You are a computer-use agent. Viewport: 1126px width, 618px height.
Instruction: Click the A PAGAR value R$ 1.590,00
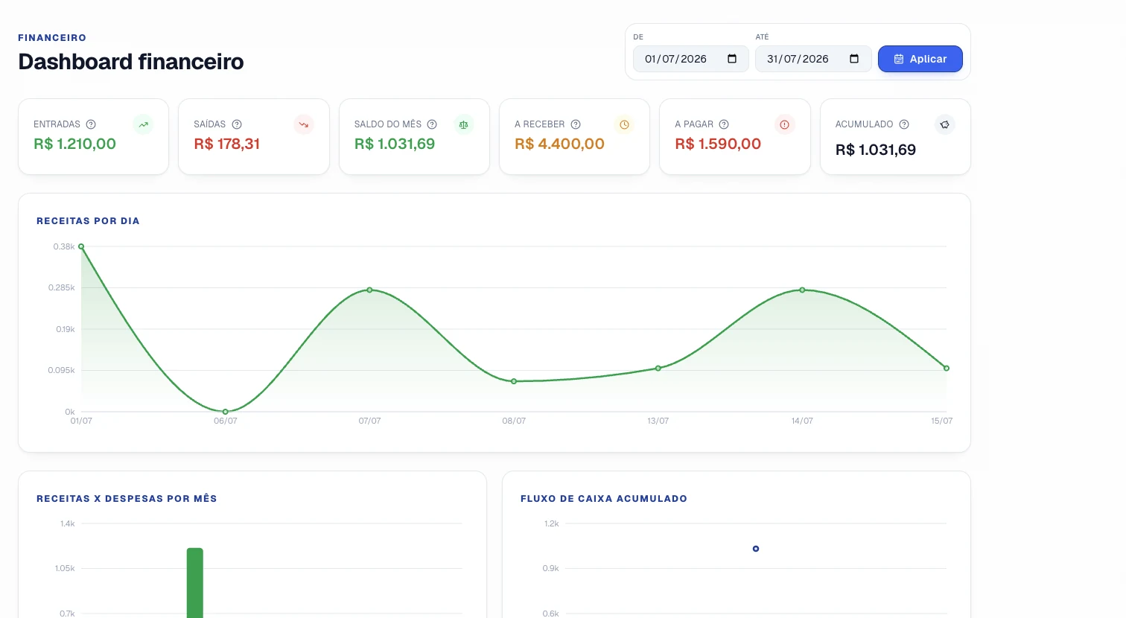[719, 144]
